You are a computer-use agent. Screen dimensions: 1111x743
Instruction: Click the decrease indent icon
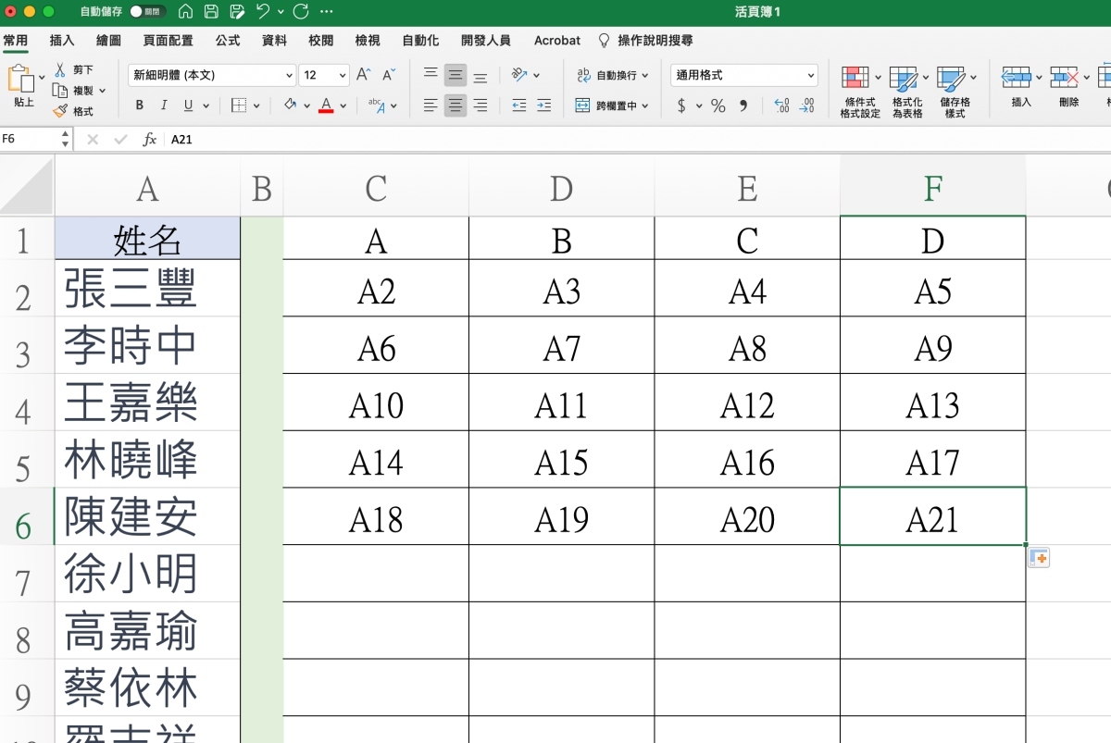point(518,105)
